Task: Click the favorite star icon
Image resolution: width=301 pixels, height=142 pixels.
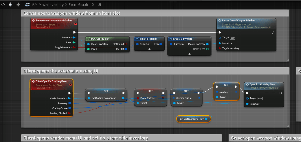Action: point(3,5)
